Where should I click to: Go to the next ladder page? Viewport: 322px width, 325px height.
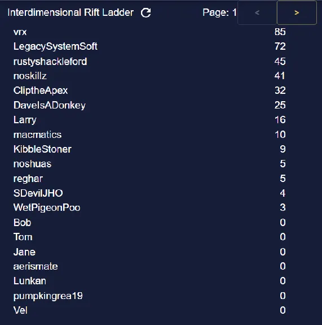point(297,12)
